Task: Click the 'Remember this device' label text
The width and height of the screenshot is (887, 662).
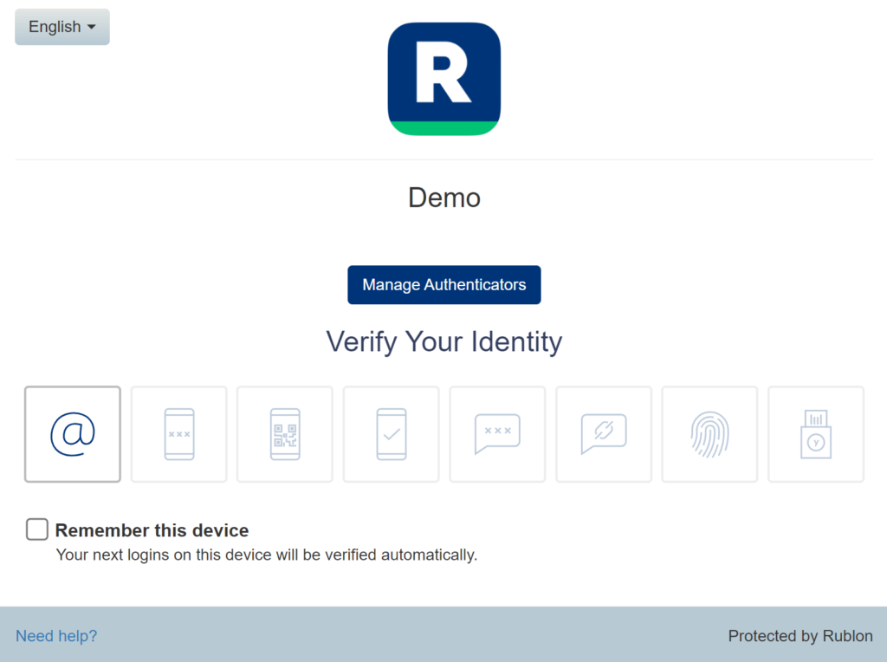Action: (x=152, y=530)
